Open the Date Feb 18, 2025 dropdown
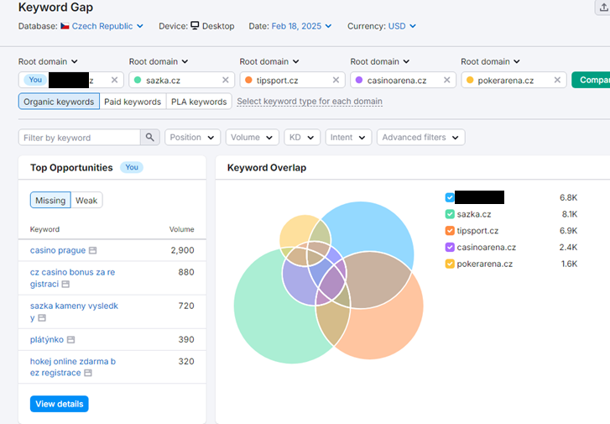Image resolution: width=610 pixels, height=424 pixels. pos(301,26)
